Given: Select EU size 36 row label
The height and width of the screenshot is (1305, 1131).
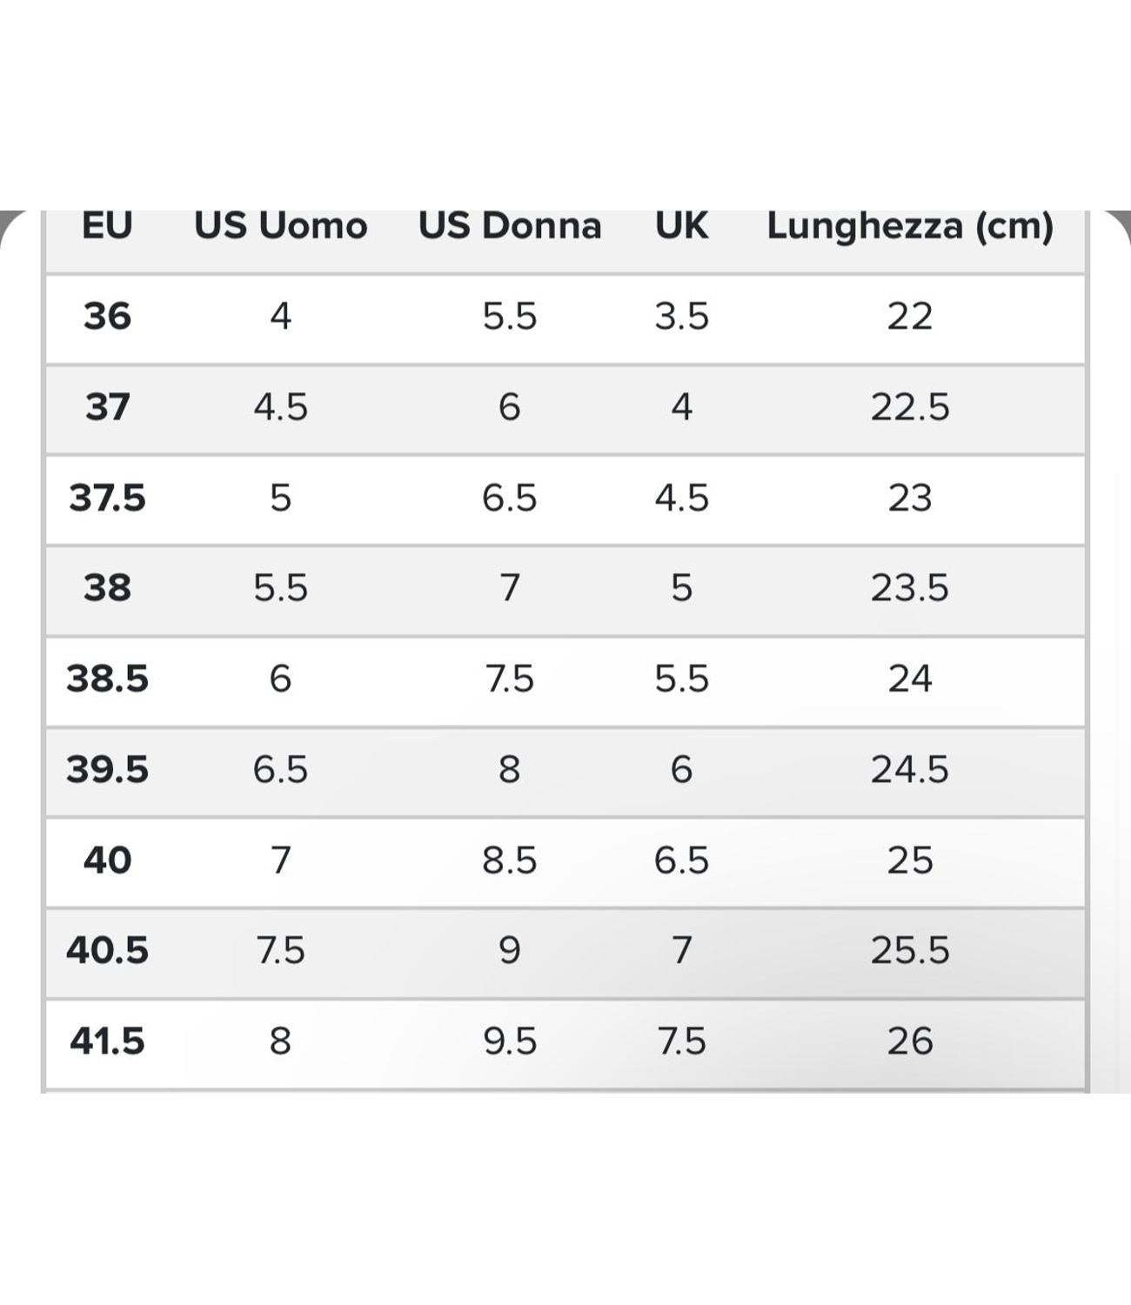Looking at the screenshot, I should click(107, 317).
